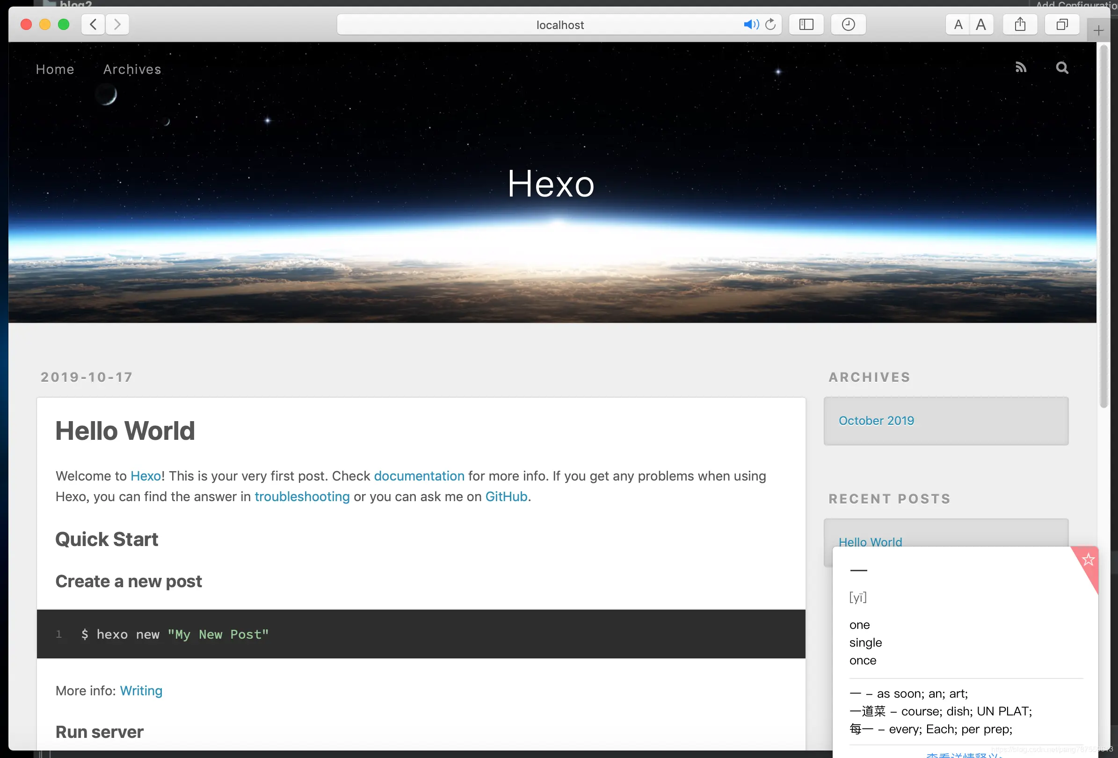Follow the troubleshooting link
The height and width of the screenshot is (758, 1118).
tap(302, 496)
